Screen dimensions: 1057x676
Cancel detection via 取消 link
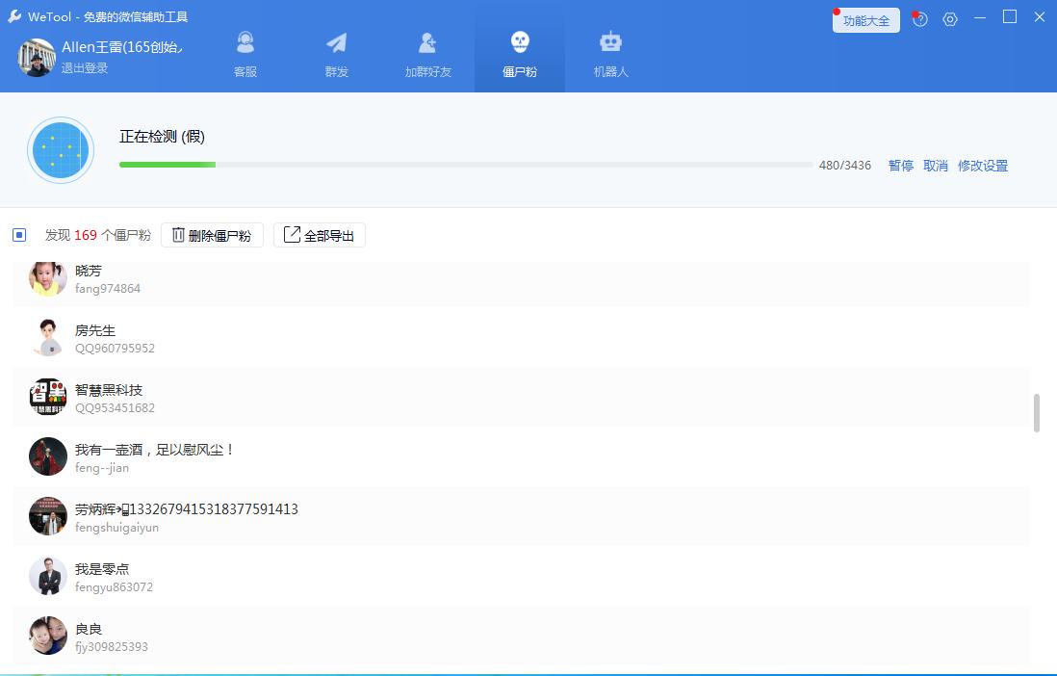[935, 166]
